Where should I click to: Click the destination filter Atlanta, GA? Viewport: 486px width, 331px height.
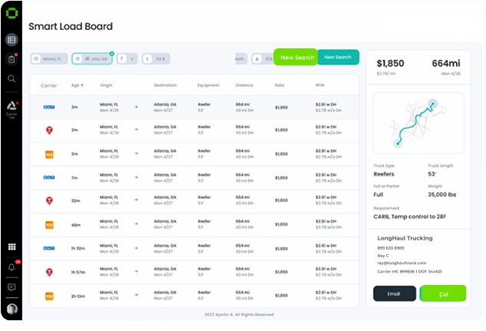tap(92, 59)
